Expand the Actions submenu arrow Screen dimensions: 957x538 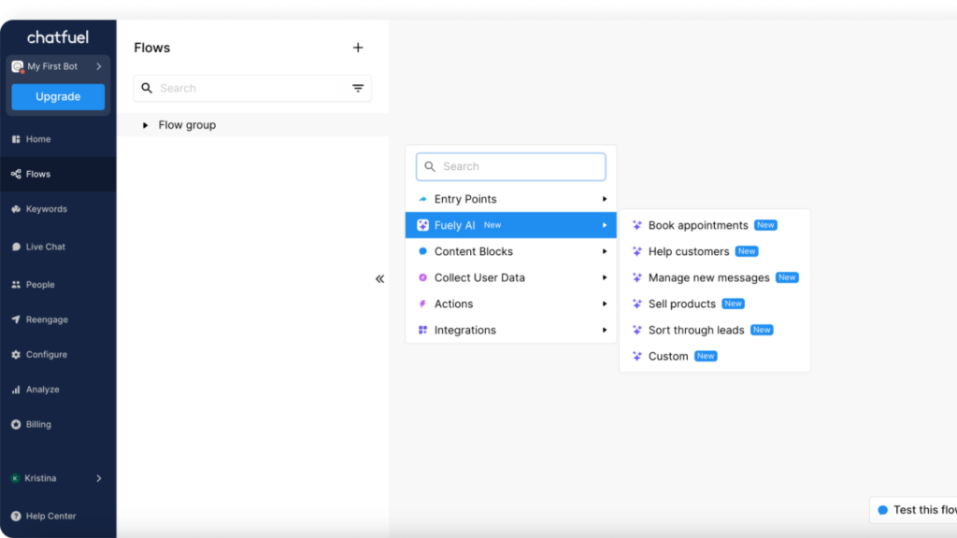click(x=605, y=304)
